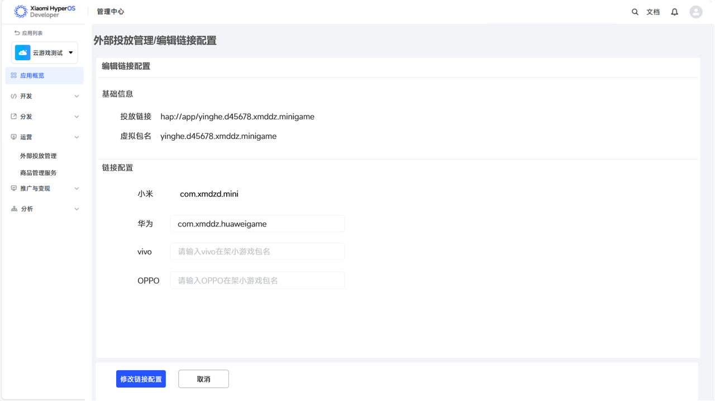
Task: Select 应用概览 in the sidebar
Action: 45,75
